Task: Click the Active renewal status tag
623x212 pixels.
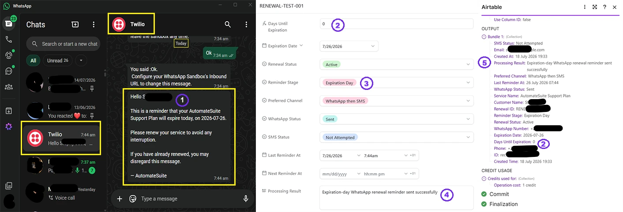Action: click(331, 64)
